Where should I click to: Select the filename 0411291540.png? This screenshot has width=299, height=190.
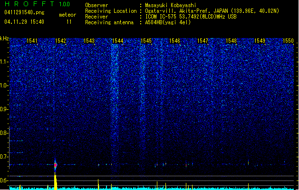(24, 13)
